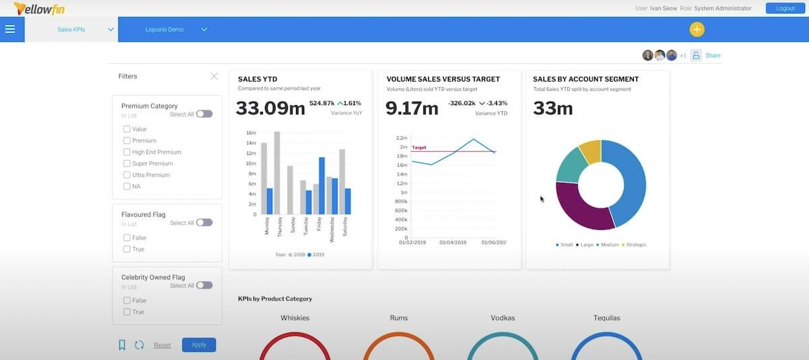The image size is (809, 360).
Task: Check True under Flavoured Flag
Action: click(x=127, y=249)
